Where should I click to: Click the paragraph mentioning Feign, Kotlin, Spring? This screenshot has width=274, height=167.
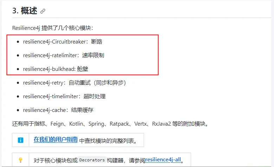(110, 123)
